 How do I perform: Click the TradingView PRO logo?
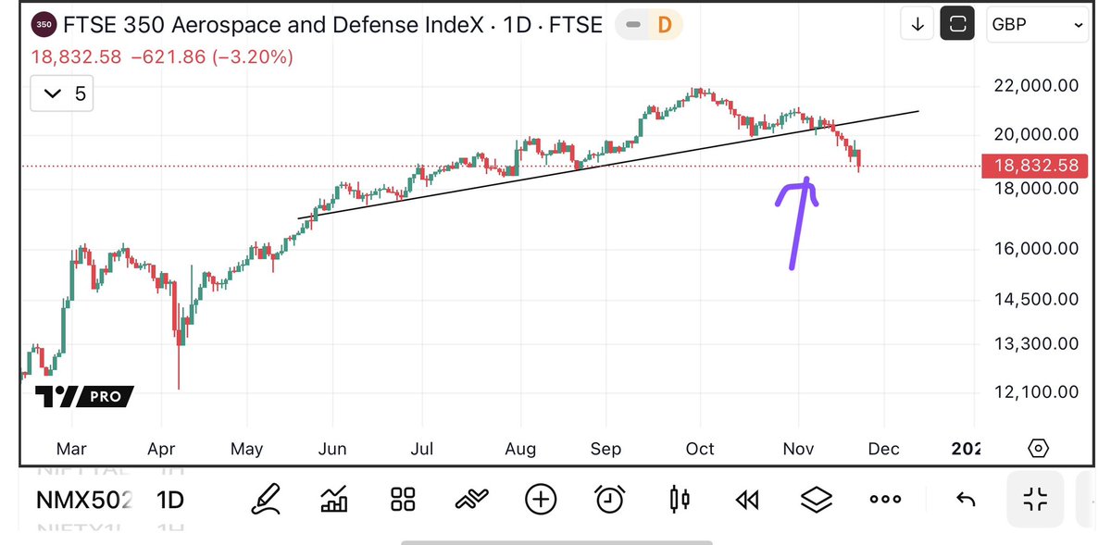[x=84, y=396]
